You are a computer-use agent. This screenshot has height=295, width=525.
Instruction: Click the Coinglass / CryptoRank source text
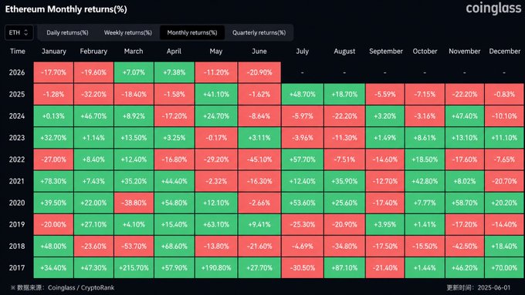pos(81,287)
